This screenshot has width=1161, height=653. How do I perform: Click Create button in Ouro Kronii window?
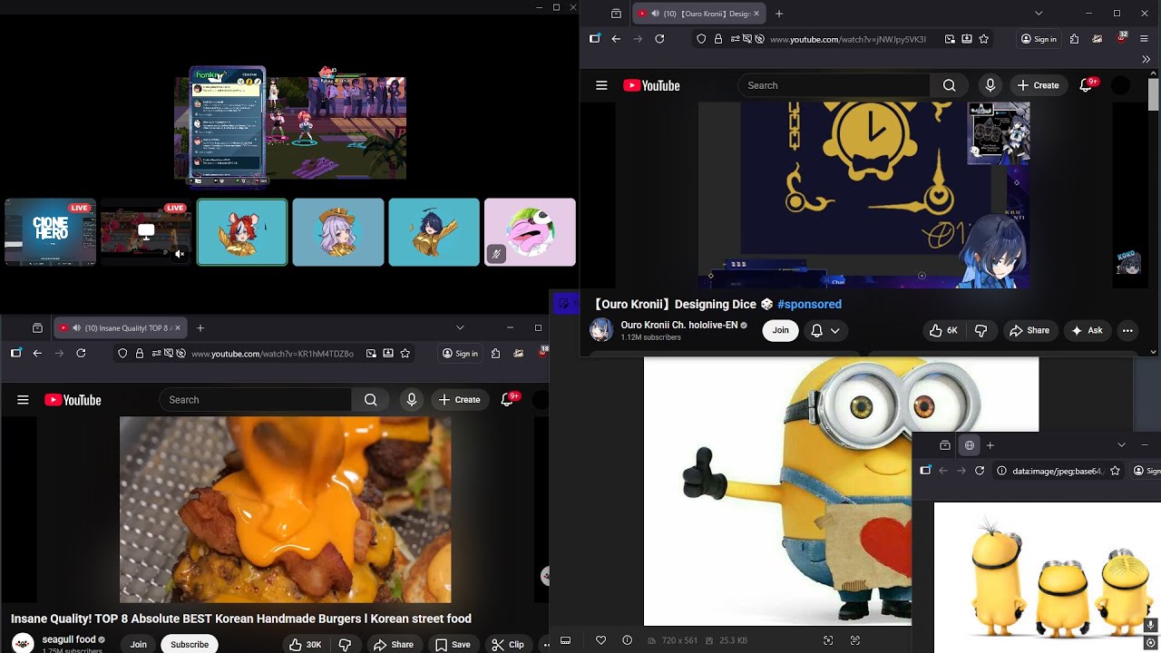point(1038,85)
